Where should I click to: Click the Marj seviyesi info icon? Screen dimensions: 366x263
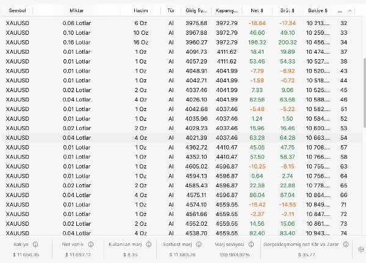251,244
